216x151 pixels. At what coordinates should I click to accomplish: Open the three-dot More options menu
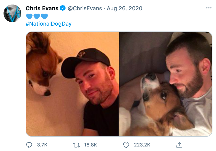(209, 8)
